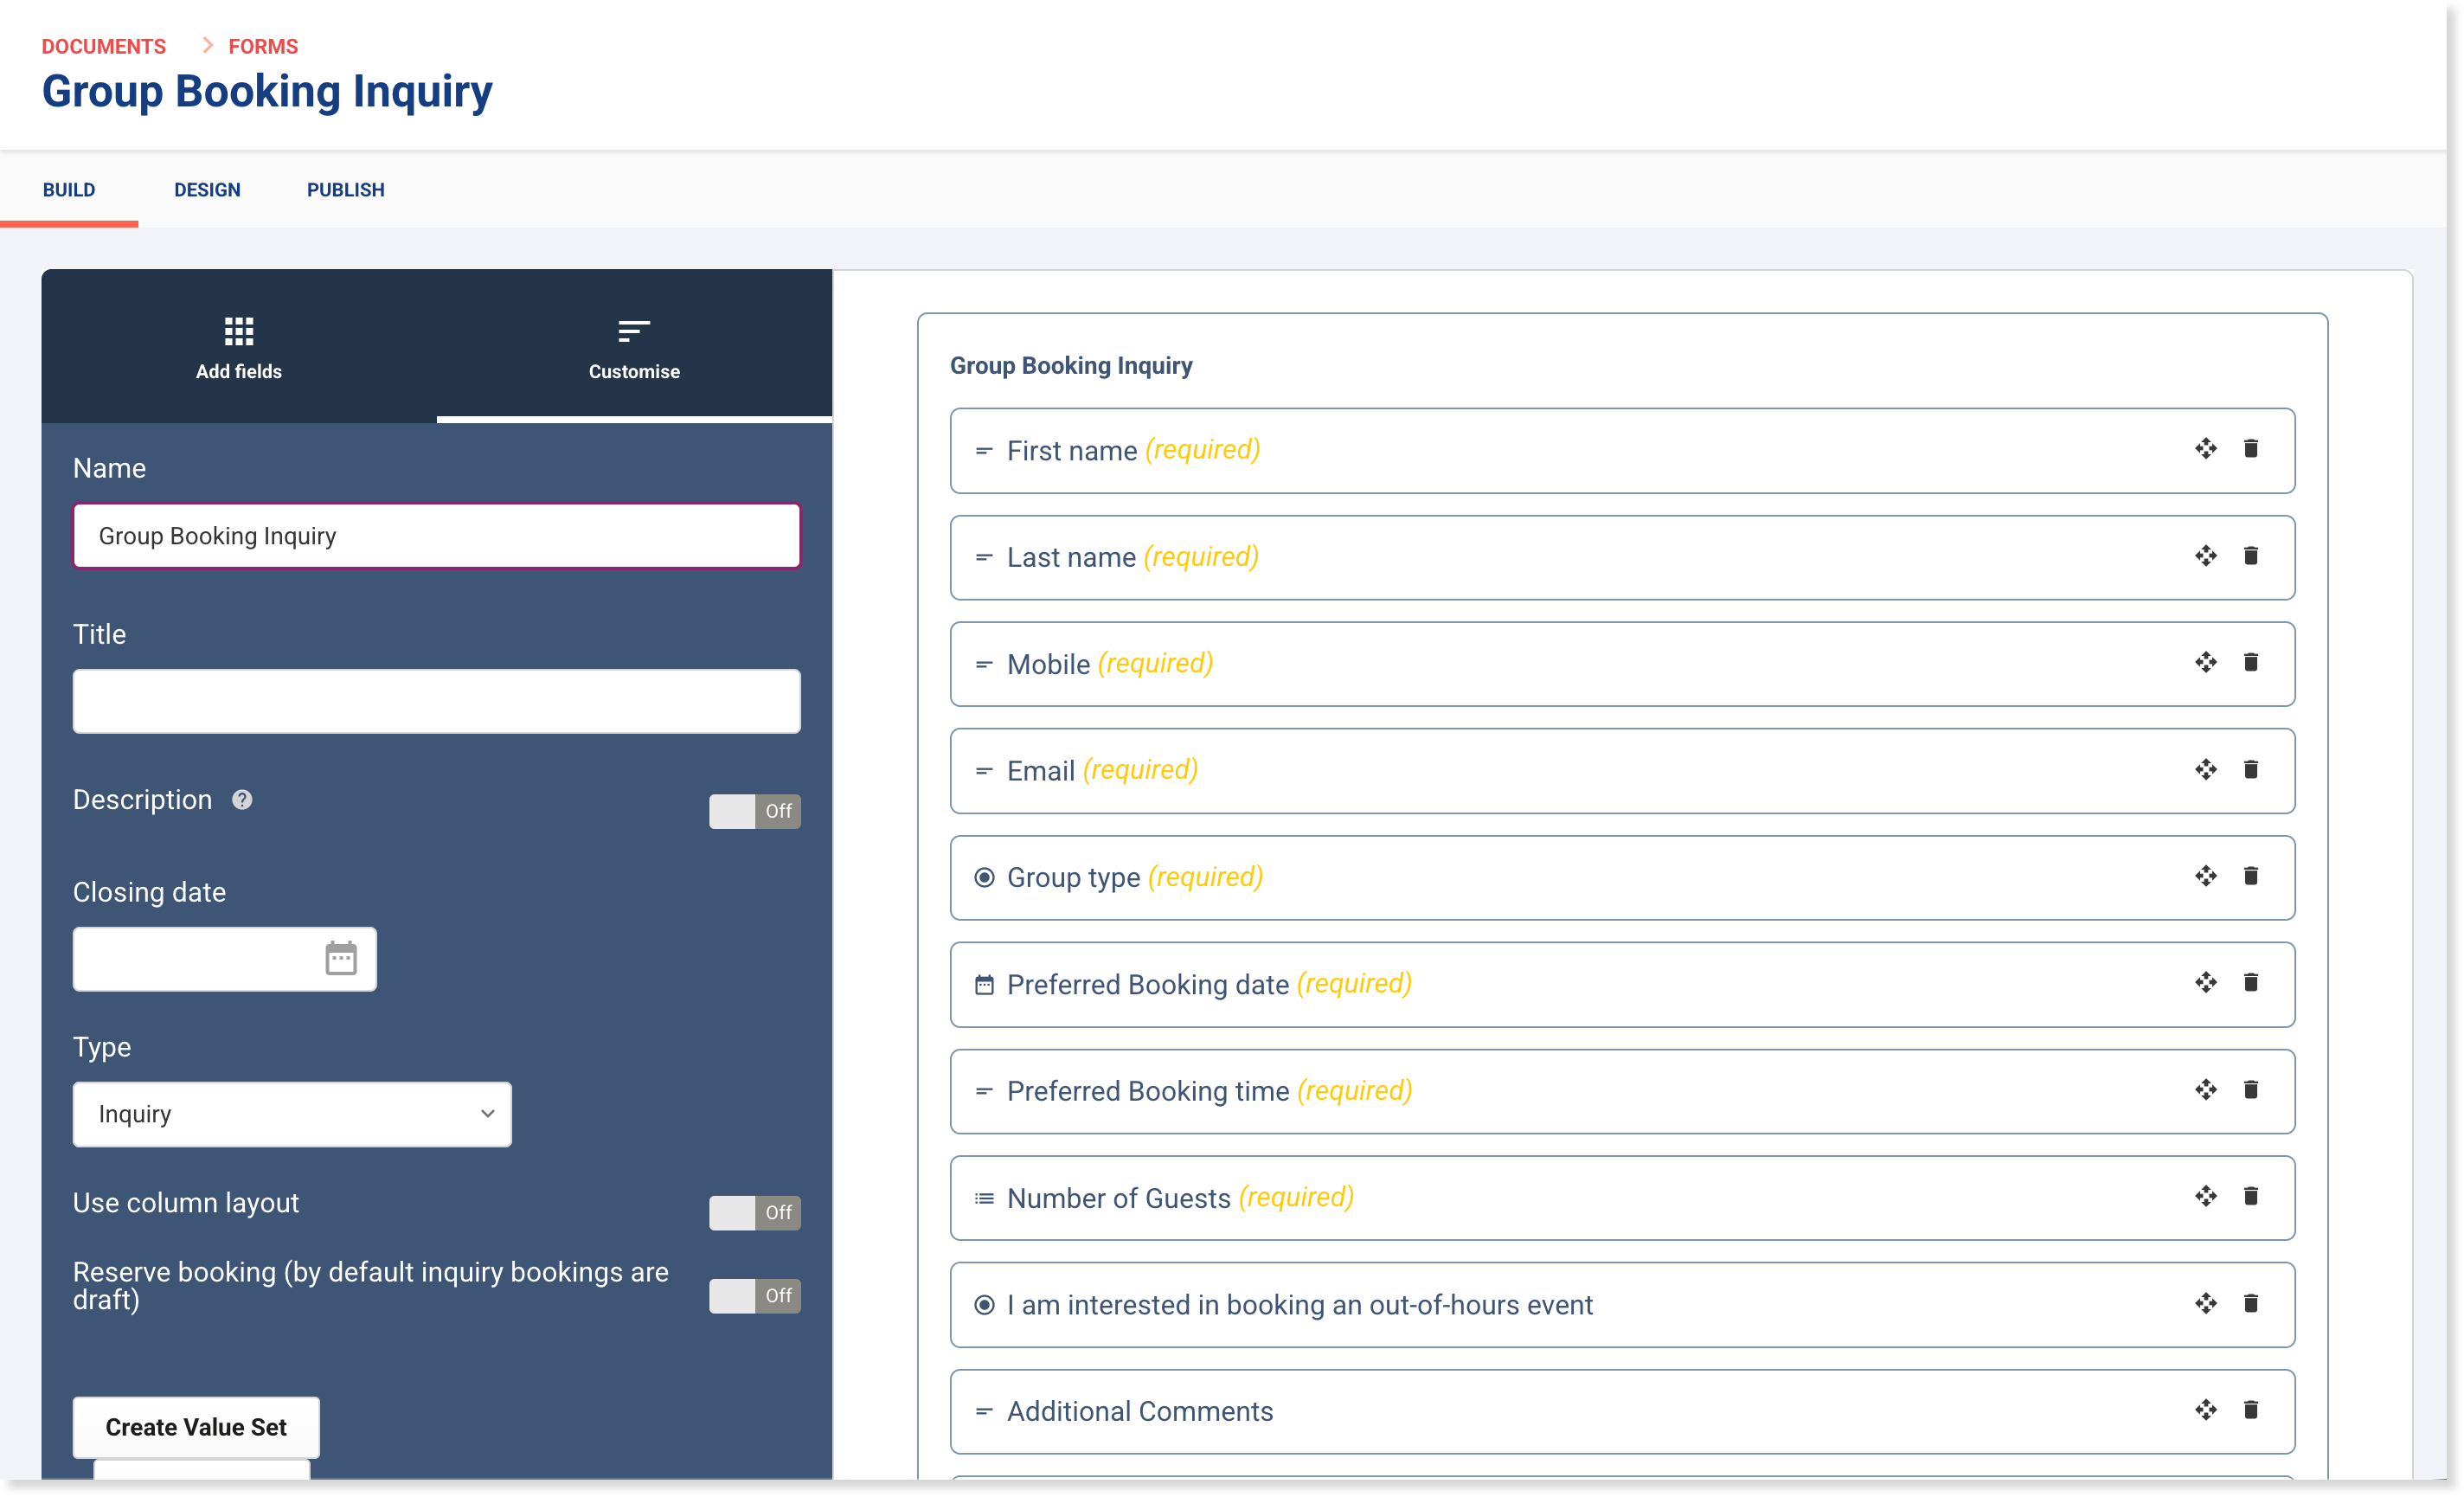
Task: Click move handle on Number of Guests
Action: pyautogui.click(x=2205, y=1197)
